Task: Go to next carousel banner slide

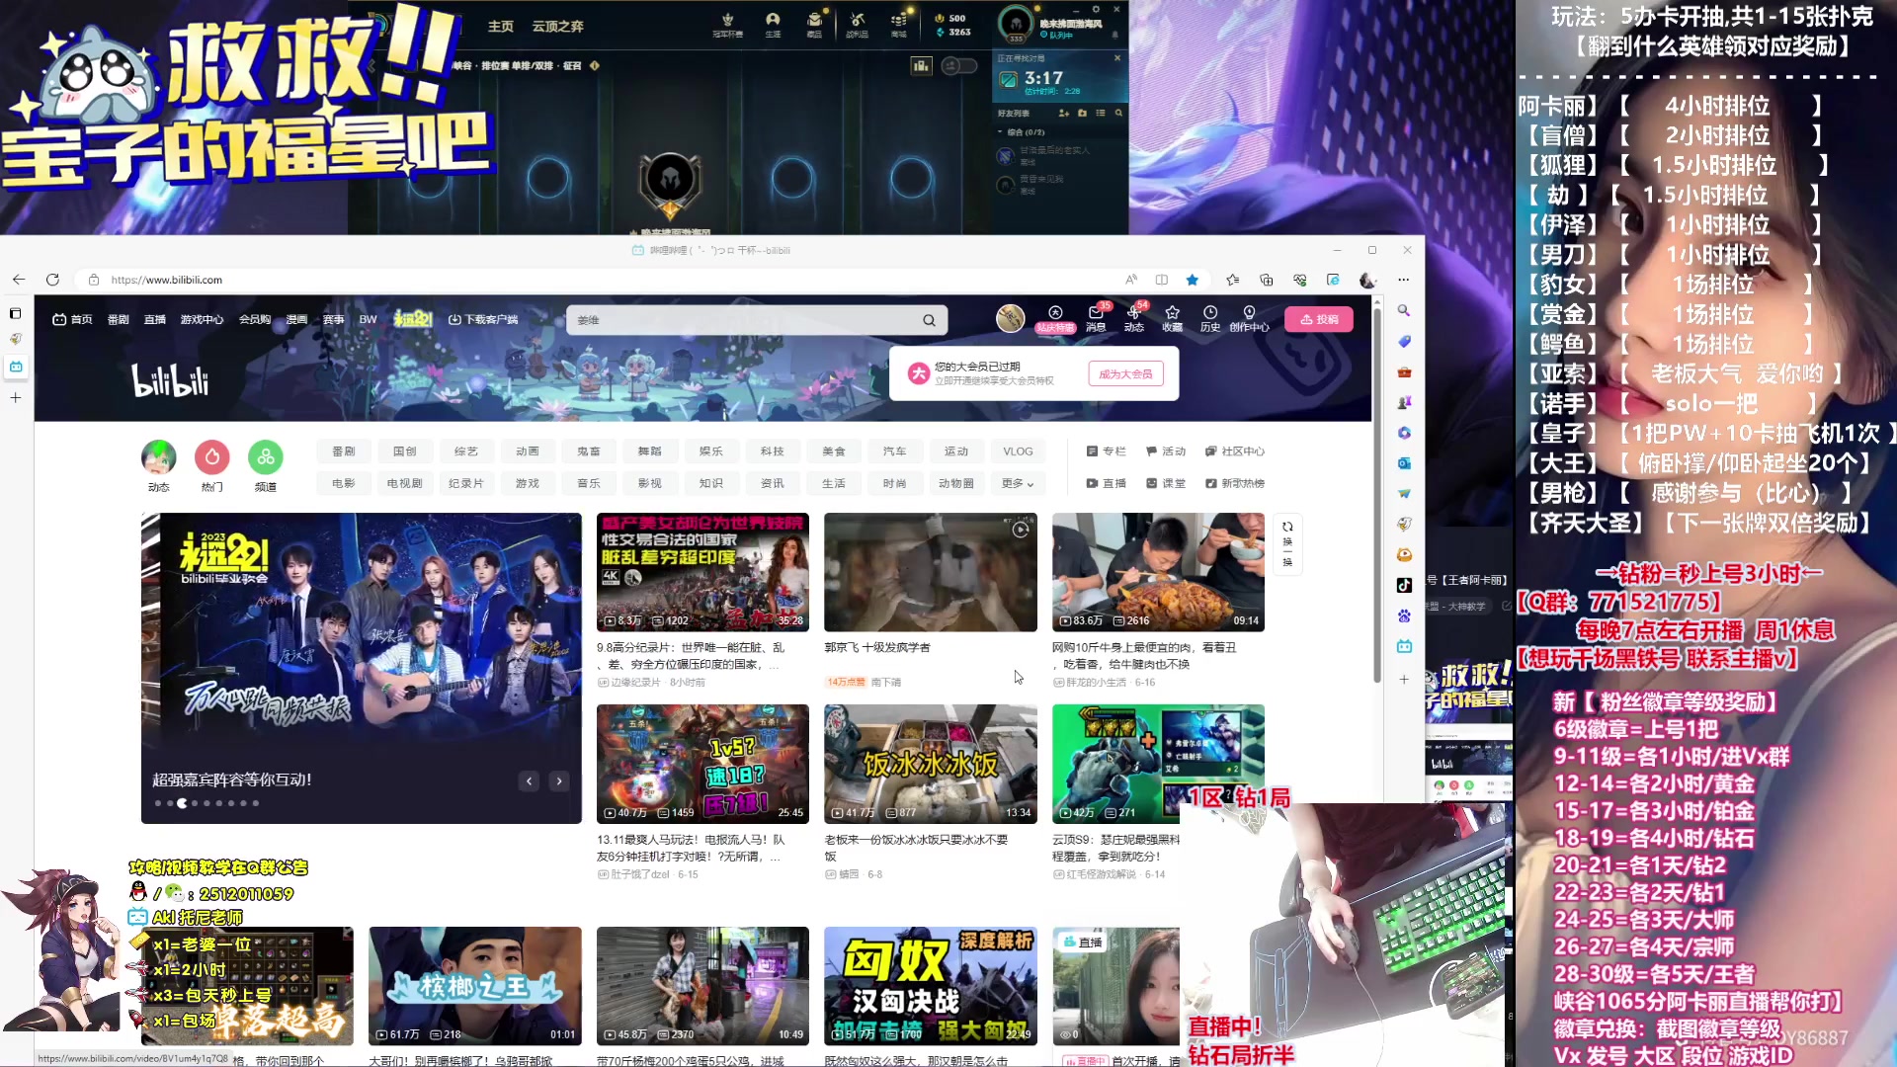Action: [x=559, y=781]
